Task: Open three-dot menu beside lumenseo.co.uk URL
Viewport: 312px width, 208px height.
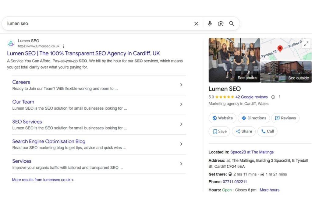Action: [x=63, y=46]
